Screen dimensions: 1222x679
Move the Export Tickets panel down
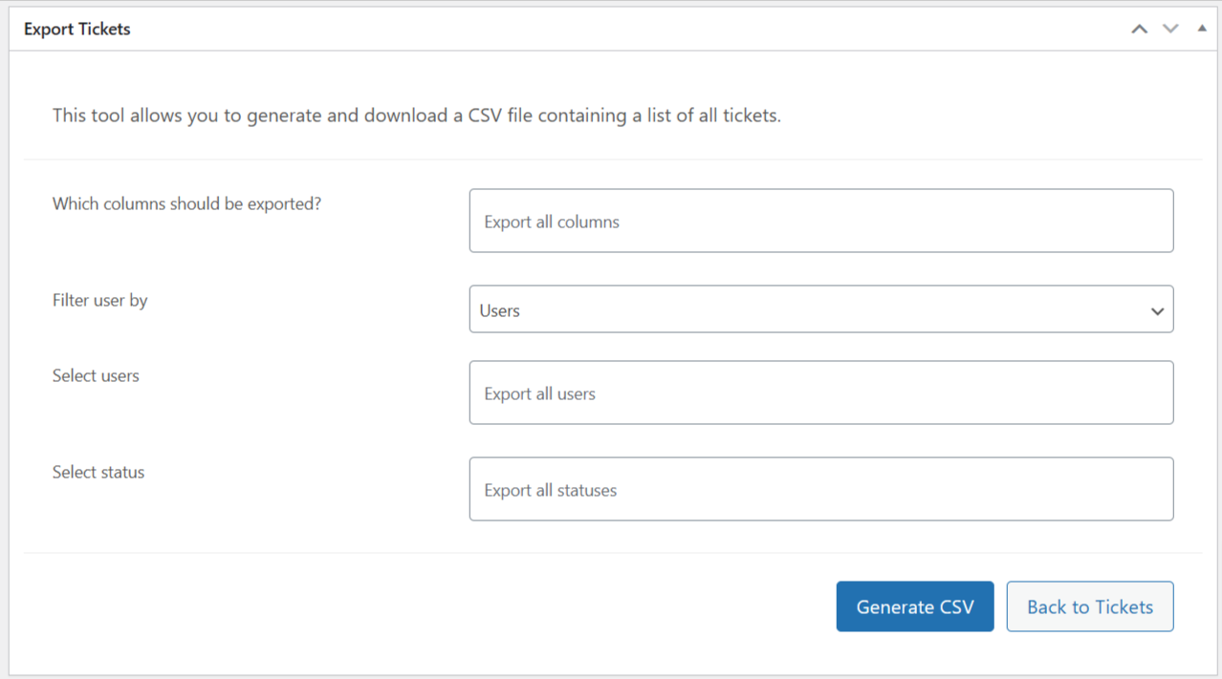(1170, 29)
